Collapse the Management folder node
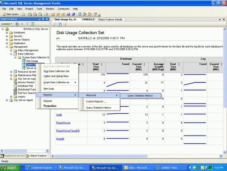This screenshot has height=171, width=227. (x=7, y=47)
